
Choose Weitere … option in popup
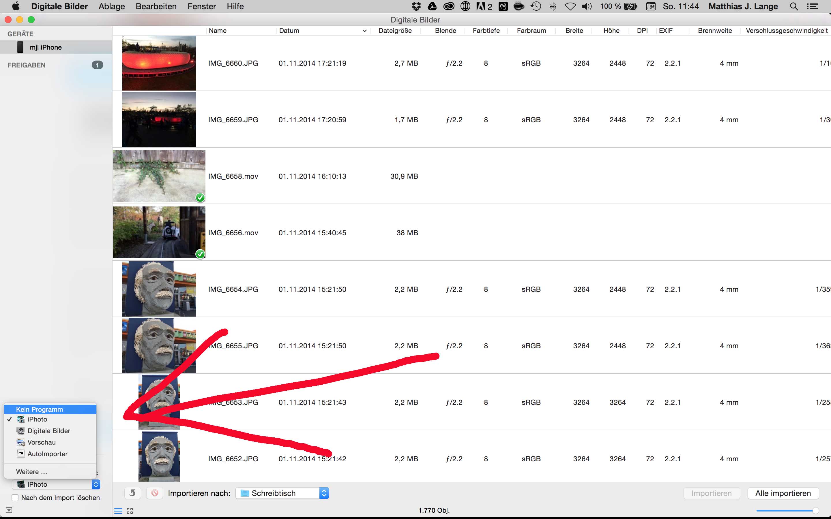pyautogui.click(x=31, y=472)
